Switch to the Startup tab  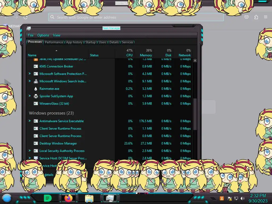tap(90, 42)
